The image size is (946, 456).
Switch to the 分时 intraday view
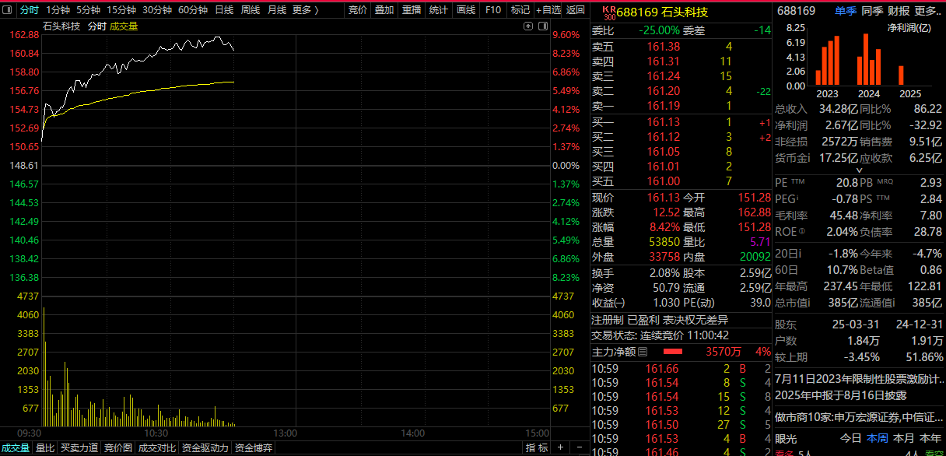tap(29, 10)
